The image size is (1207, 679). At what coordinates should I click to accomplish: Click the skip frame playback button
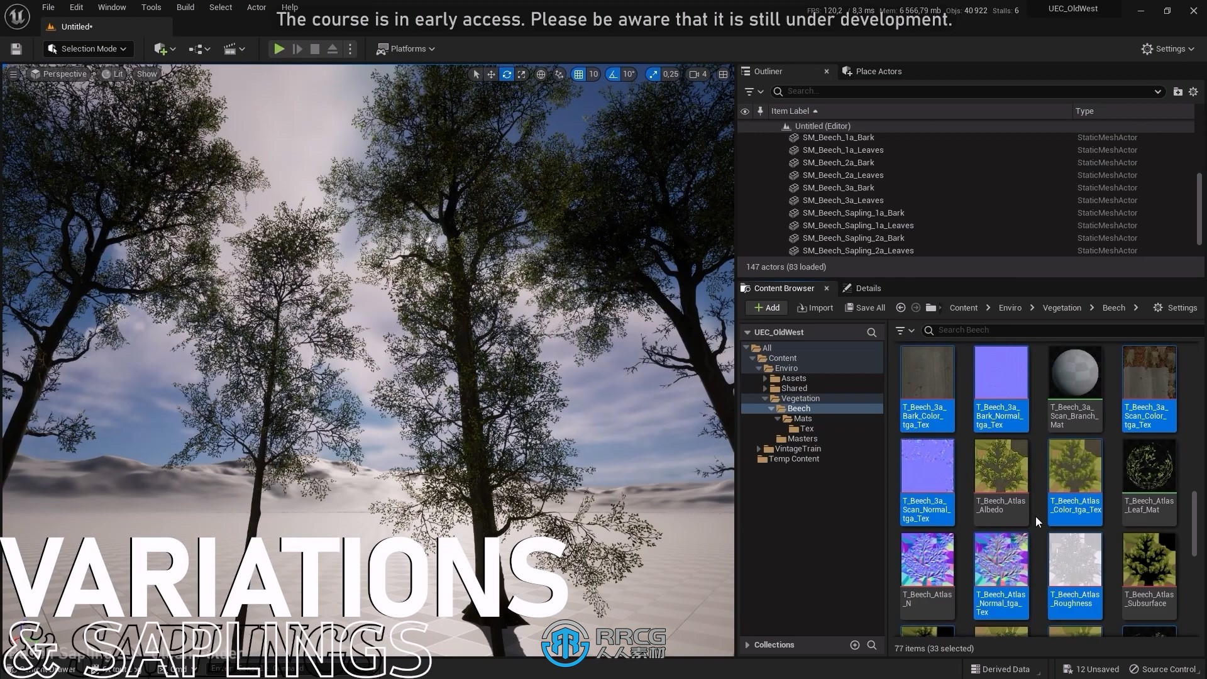pos(297,49)
